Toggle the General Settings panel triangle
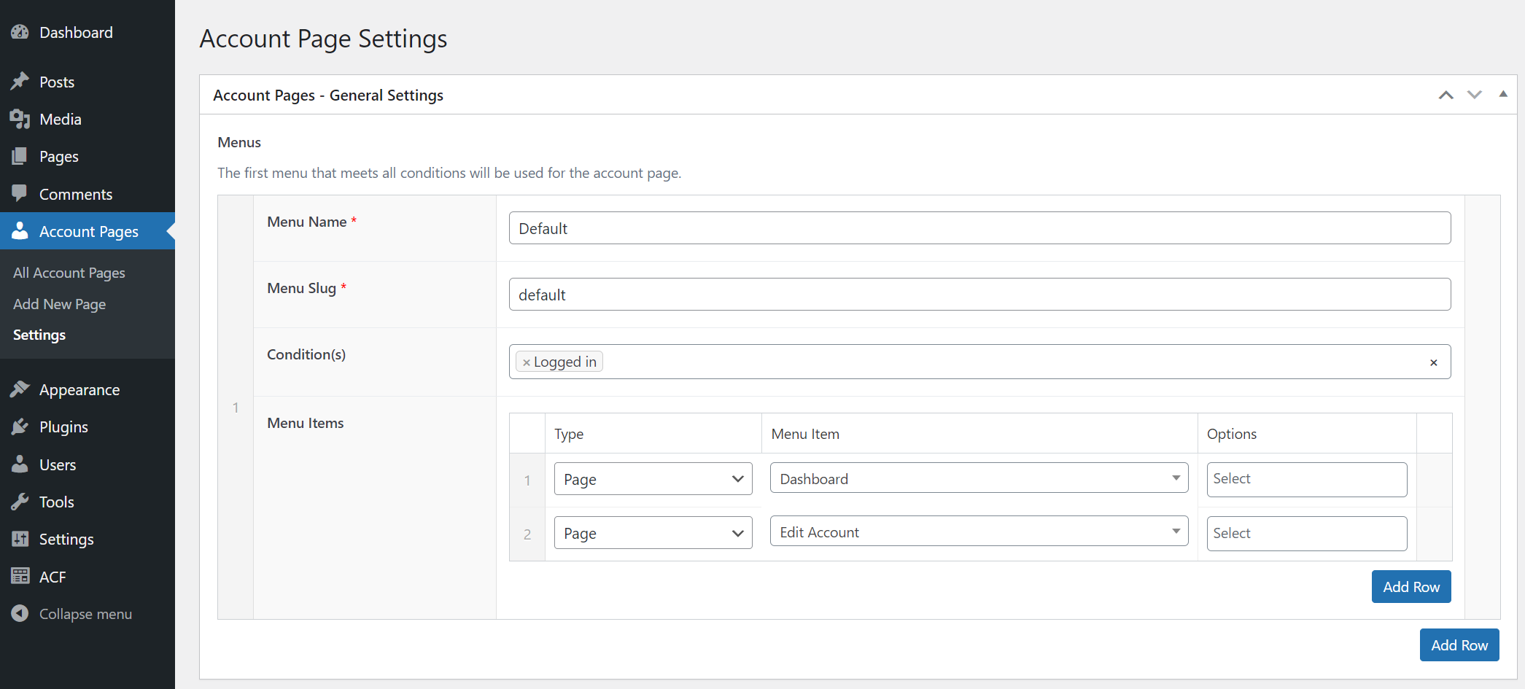This screenshot has width=1525, height=689. click(1503, 94)
